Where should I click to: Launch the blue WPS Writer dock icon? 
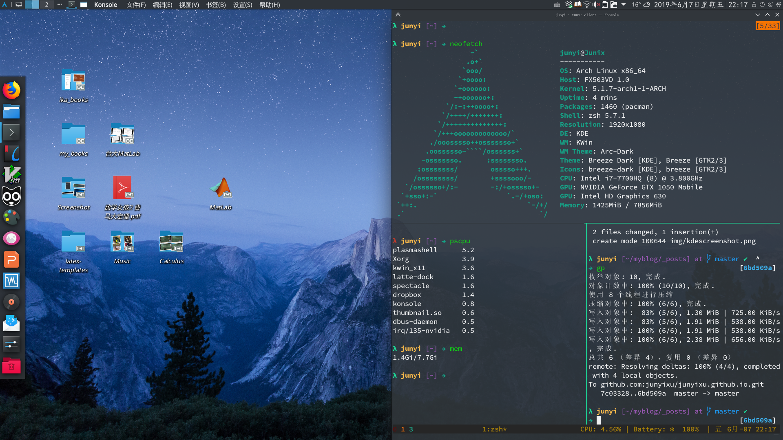[11, 281]
